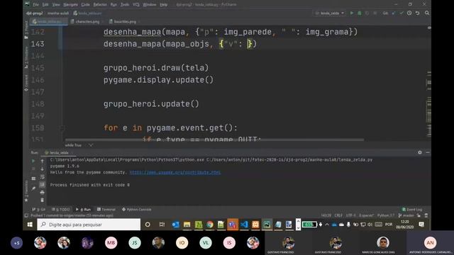
Task: Click the undo/rollback arrow in toolbar
Action: (417, 13)
